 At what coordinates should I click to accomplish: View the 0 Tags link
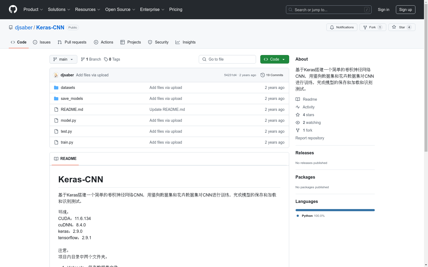pyautogui.click(x=112, y=59)
